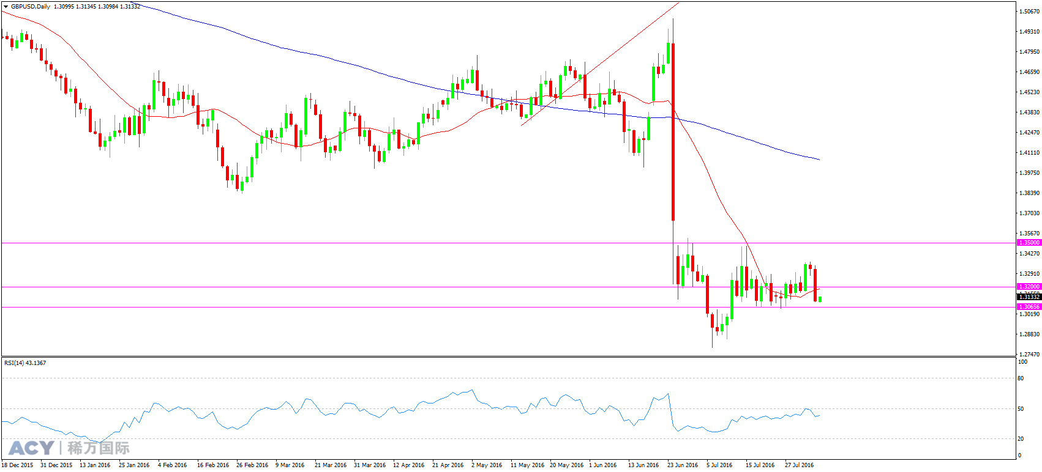
Task: Click the 13 Jan 2016 date label
Action: (x=95, y=465)
